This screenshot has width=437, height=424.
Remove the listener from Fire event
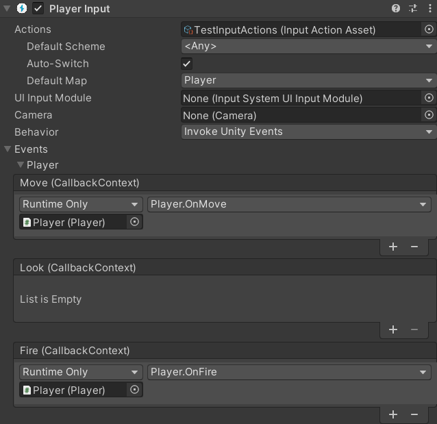[x=414, y=414]
